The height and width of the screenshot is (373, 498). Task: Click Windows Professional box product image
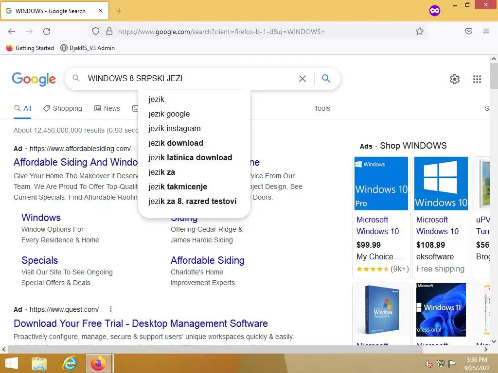[x=381, y=310]
